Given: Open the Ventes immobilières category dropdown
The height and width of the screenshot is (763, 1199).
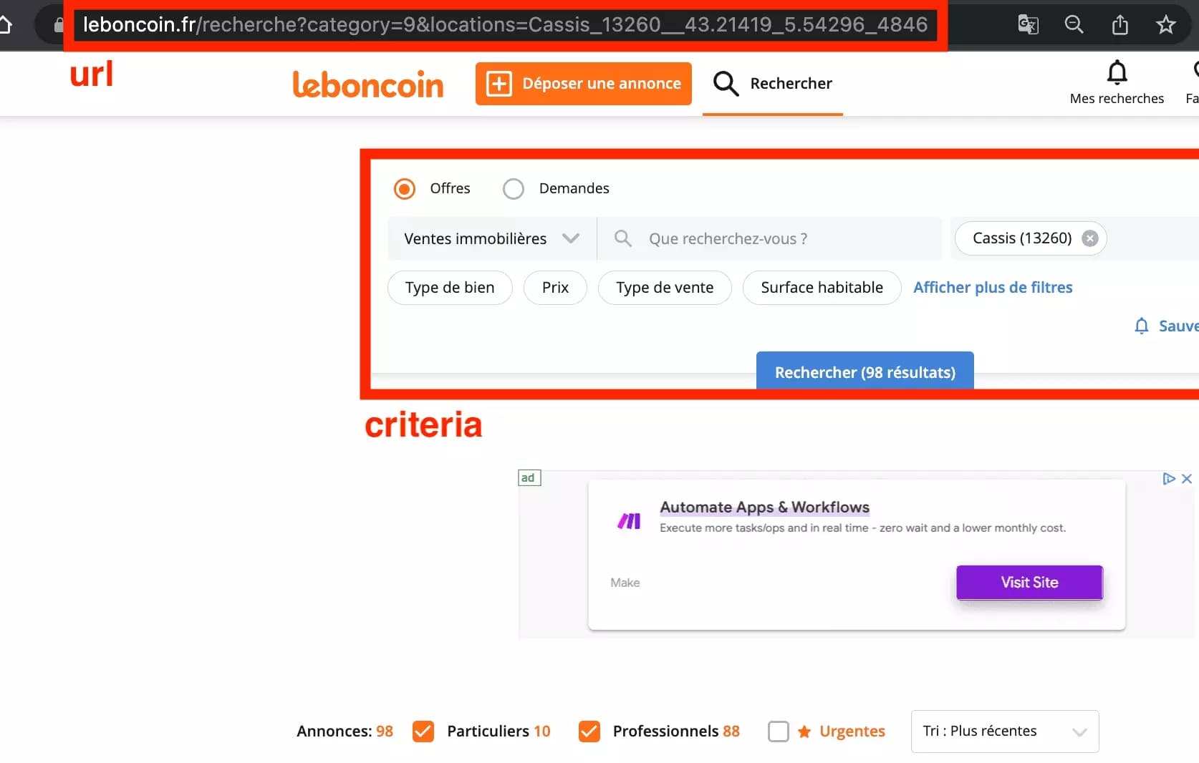Looking at the screenshot, I should (492, 238).
